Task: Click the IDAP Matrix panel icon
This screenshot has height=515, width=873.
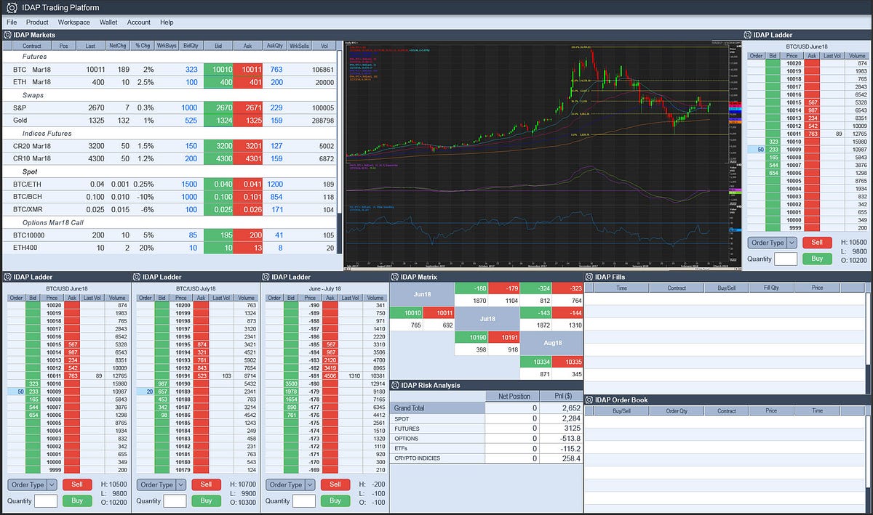Action: (396, 277)
